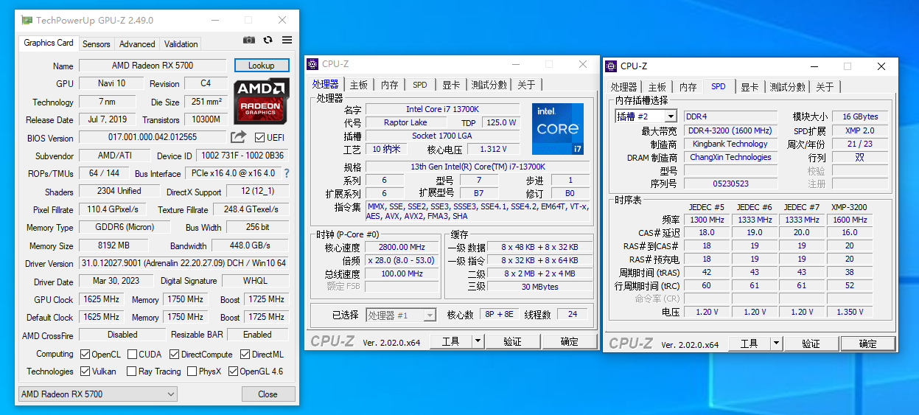Toggle the OpenGL 4.6 checkbox
This screenshot has width=919, height=415.
[233, 372]
